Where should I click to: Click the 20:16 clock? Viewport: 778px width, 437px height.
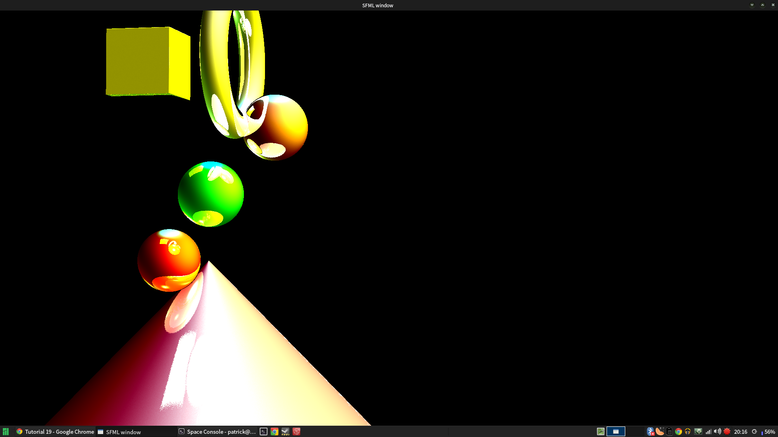(740, 432)
